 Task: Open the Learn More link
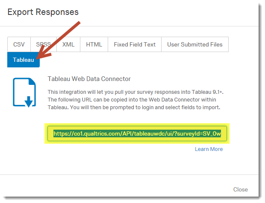209,149
